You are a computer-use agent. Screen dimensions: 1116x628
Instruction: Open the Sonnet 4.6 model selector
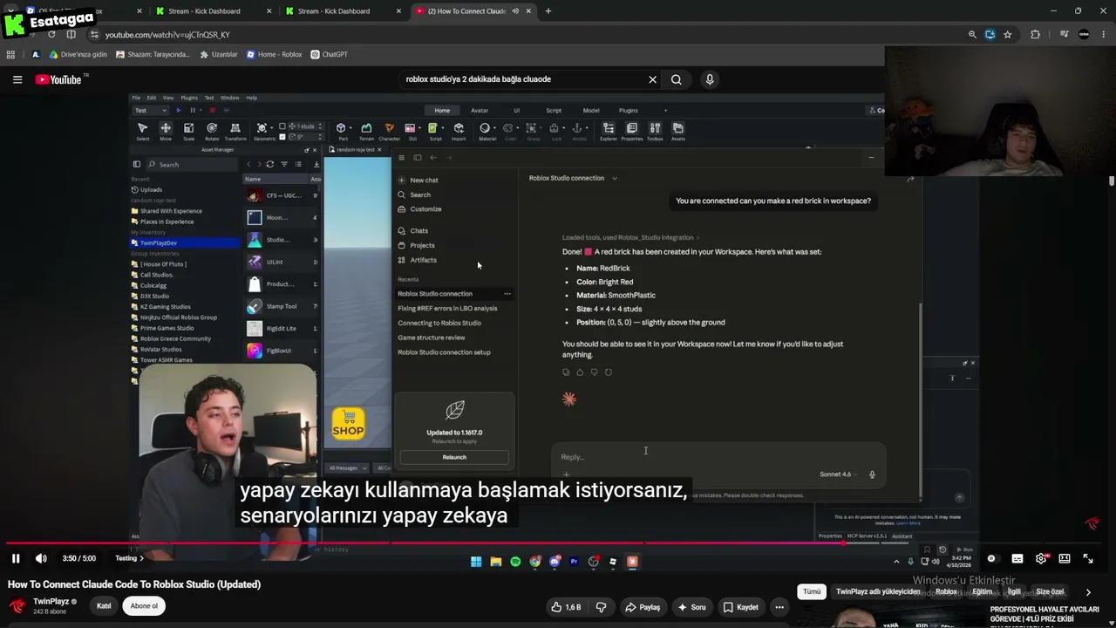click(x=838, y=474)
